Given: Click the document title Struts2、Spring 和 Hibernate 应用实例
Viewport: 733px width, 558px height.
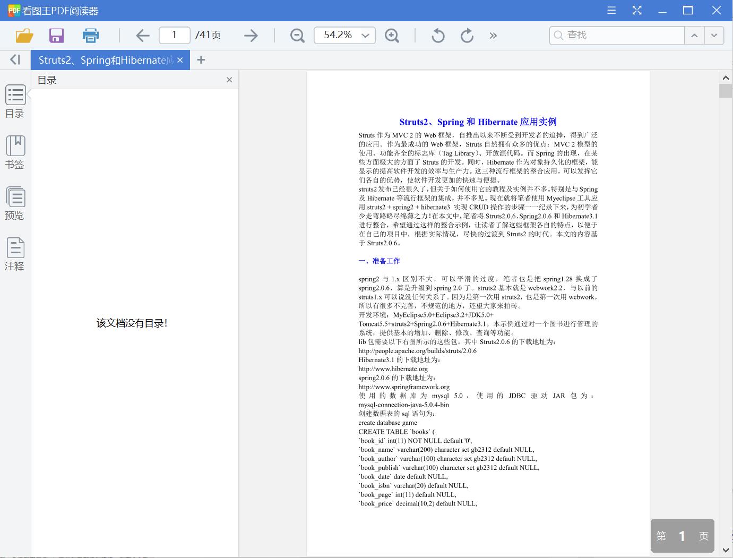Looking at the screenshot, I should (x=478, y=122).
